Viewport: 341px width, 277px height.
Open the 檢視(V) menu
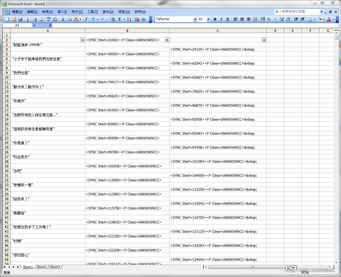pos(47,12)
